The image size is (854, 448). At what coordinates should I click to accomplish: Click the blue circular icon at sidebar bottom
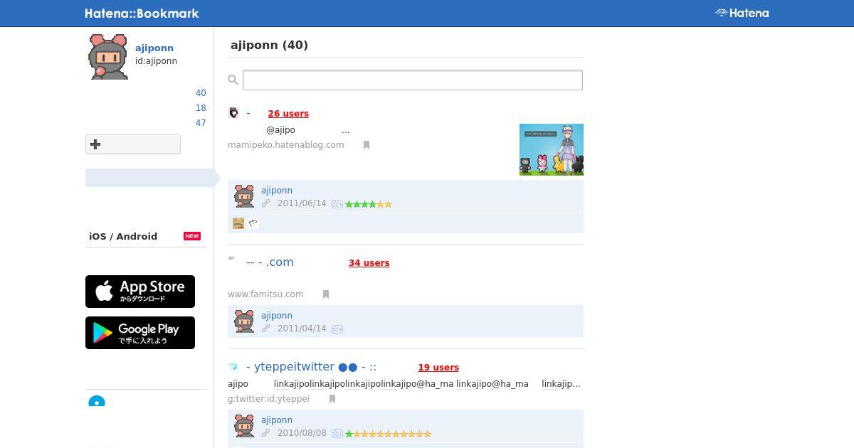coord(97,402)
